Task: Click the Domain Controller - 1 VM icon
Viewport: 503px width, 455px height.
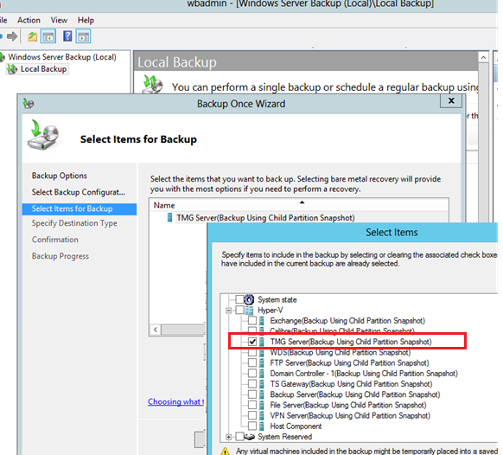Action: point(262,374)
